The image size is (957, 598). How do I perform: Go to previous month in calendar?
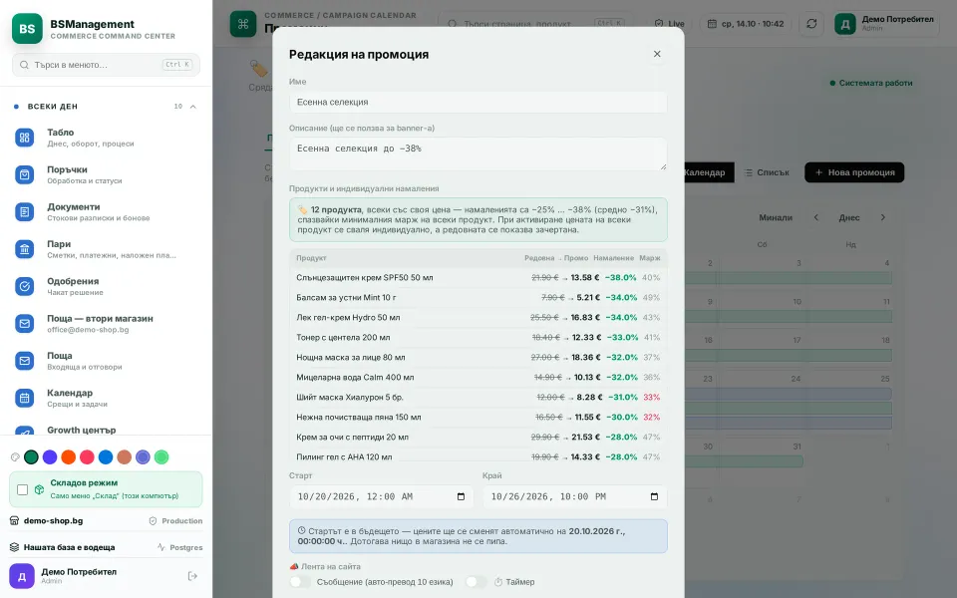tap(816, 217)
